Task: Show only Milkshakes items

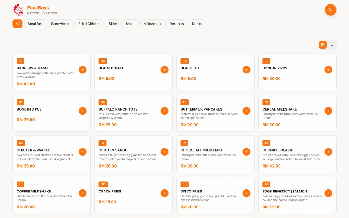Action: pyautogui.click(x=152, y=24)
